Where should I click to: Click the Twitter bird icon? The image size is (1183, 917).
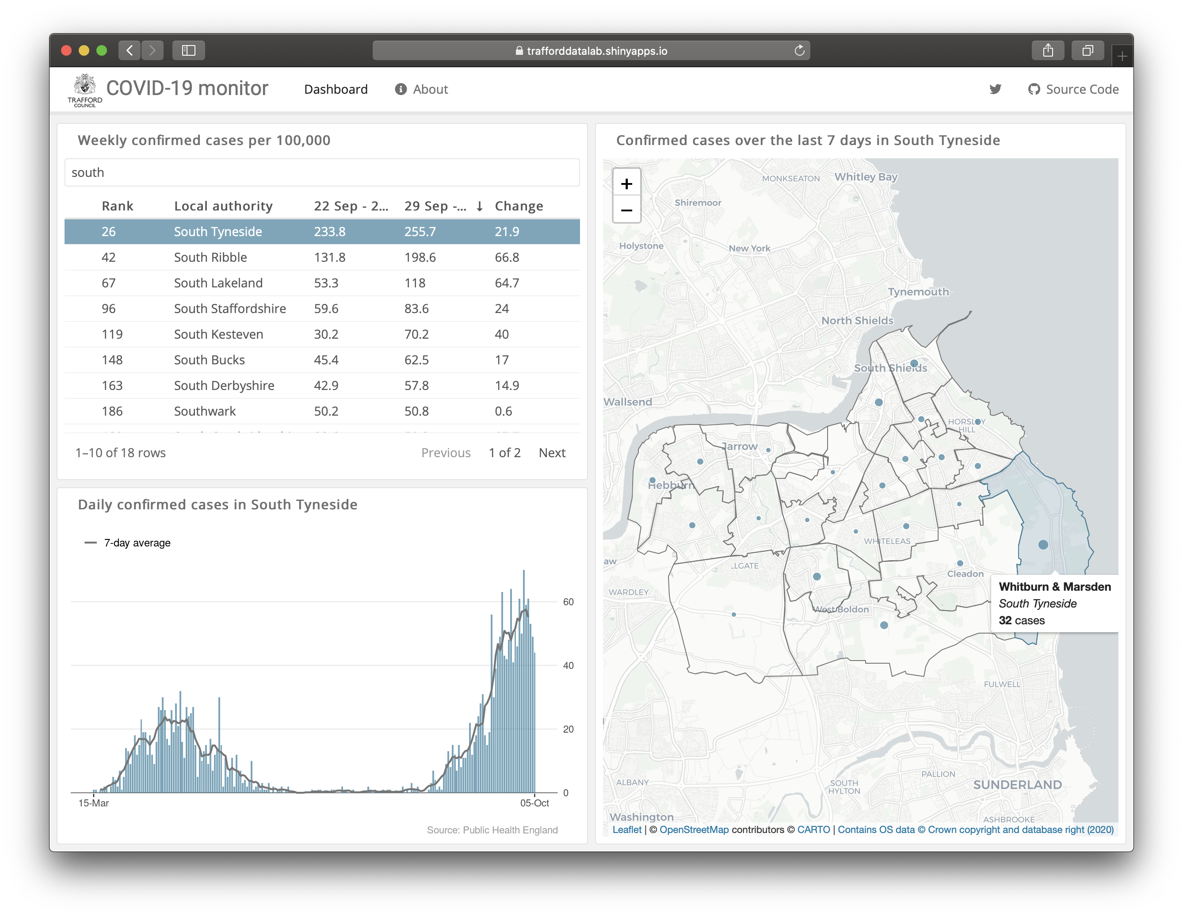pyautogui.click(x=995, y=89)
